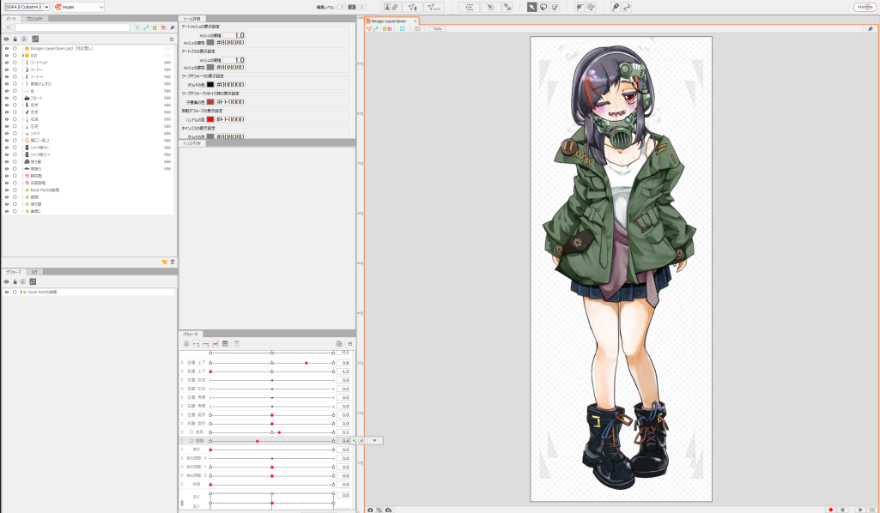Viewport: 880px width, 513px height.
Task: Click the pin-shaped deform path tool in top toolbar
Action: pos(616,7)
